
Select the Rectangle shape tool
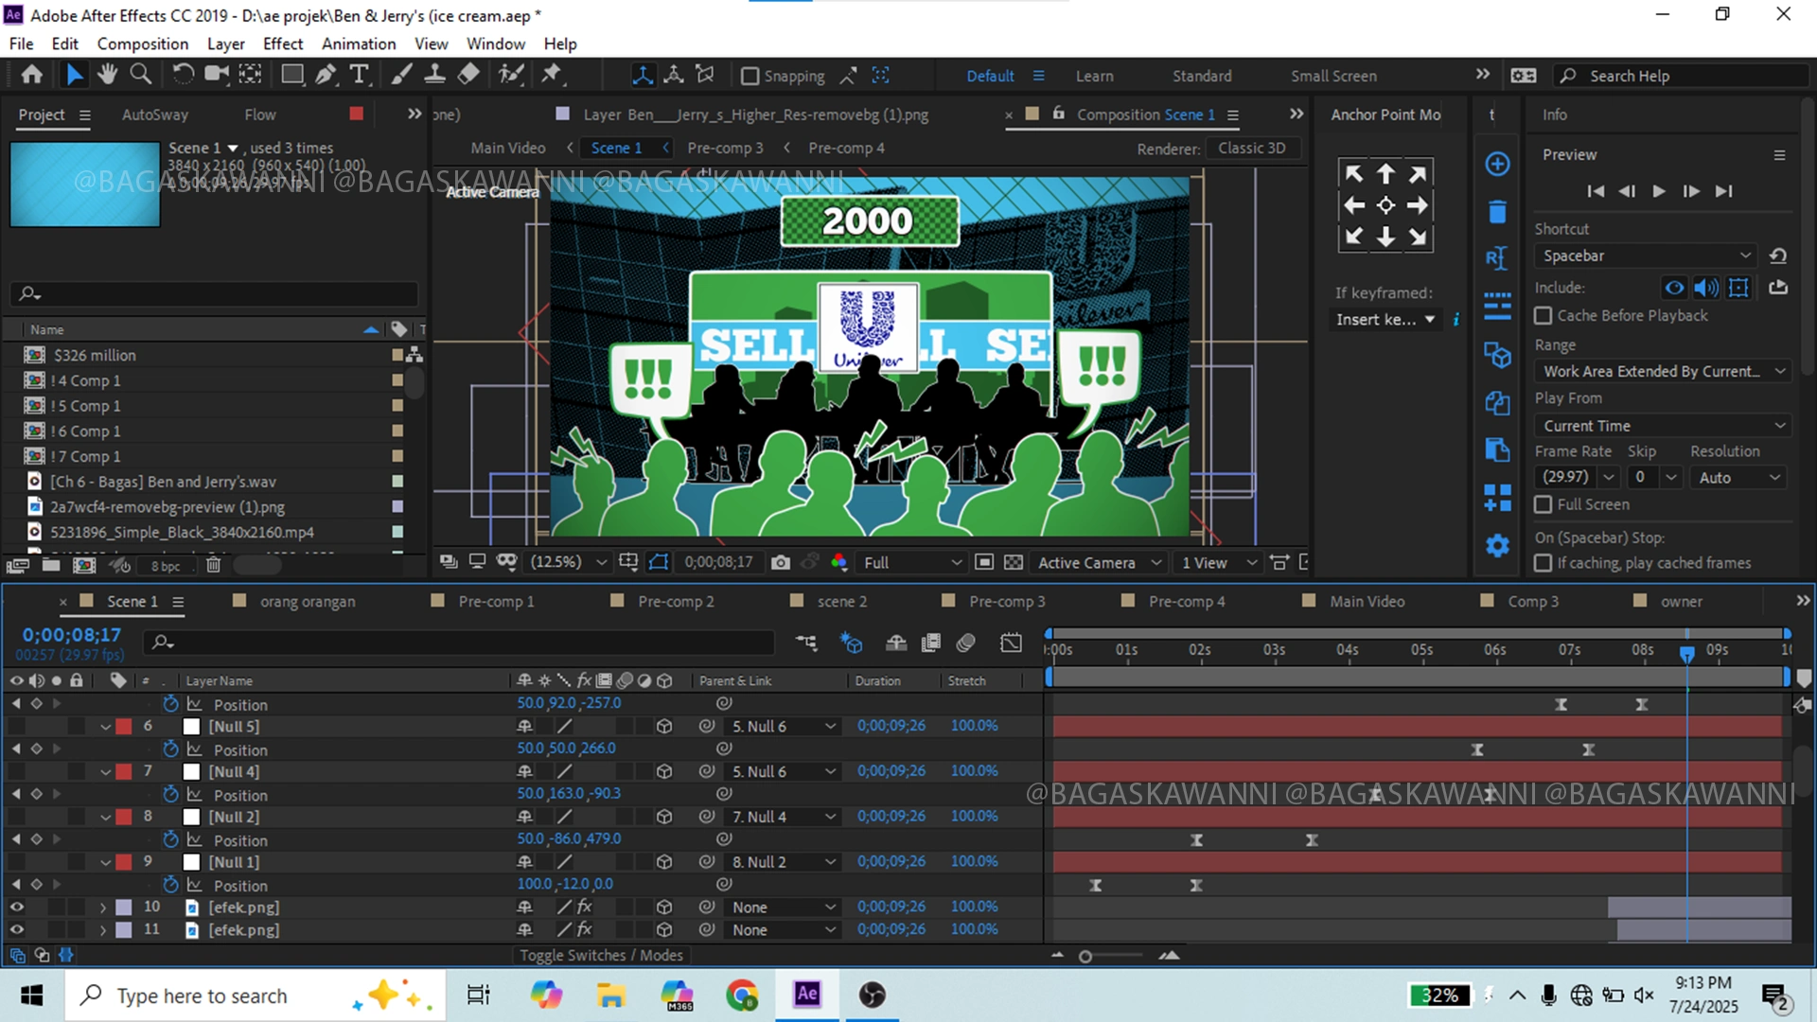292,75
